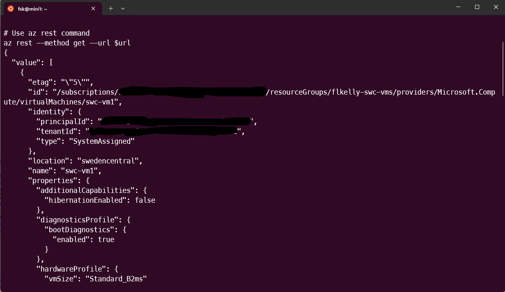This screenshot has width=505, height=292.
Task: Click the redacted principalId value
Action: 176,121
